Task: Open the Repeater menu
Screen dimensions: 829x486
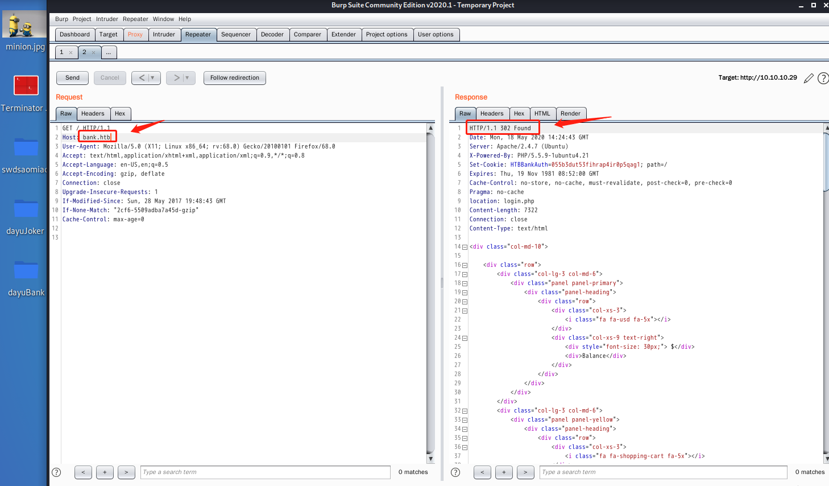Action: coord(135,19)
